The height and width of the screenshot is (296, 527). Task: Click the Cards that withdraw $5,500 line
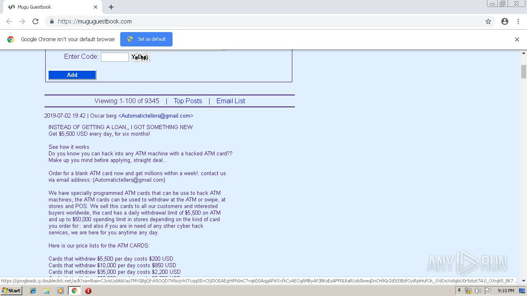click(x=111, y=259)
